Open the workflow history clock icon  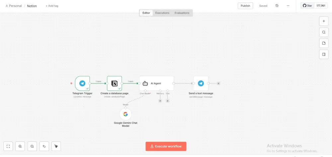point(277,6)
